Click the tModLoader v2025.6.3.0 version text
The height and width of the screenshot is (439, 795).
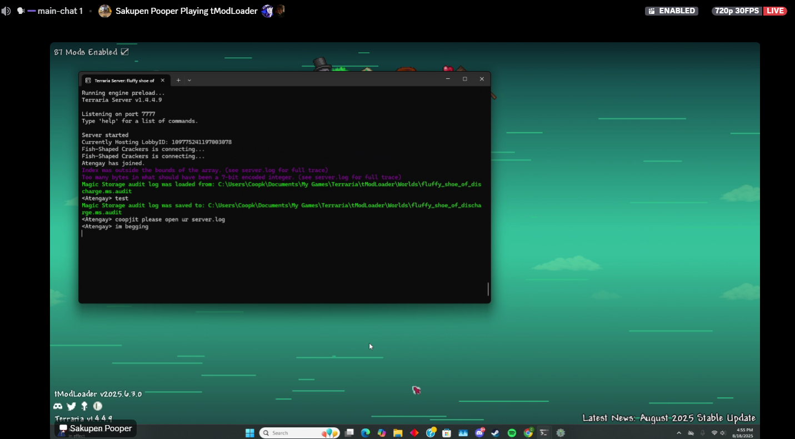coord(98,394)
